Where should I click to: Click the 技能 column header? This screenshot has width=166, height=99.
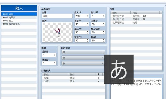[x=55, y=74]
